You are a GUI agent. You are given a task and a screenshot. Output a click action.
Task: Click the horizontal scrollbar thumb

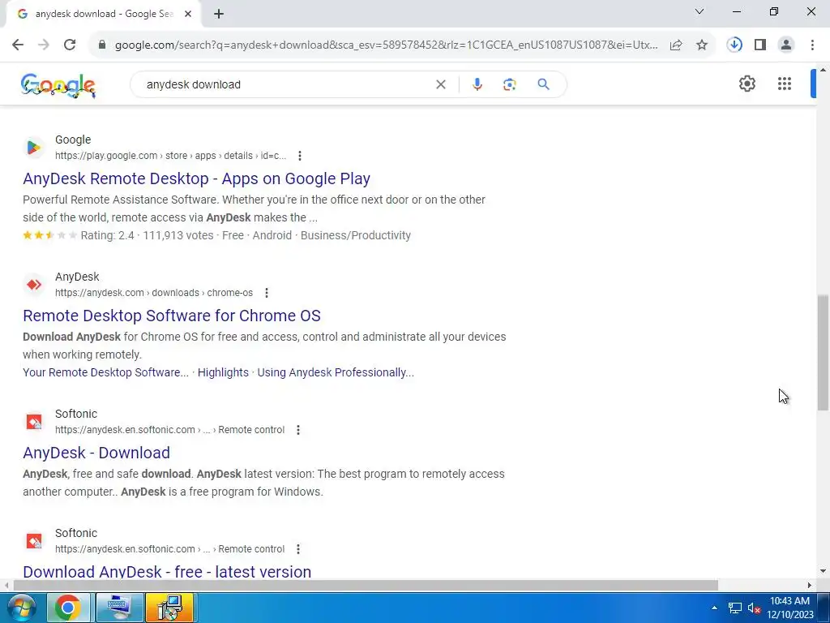coord(366,586)
